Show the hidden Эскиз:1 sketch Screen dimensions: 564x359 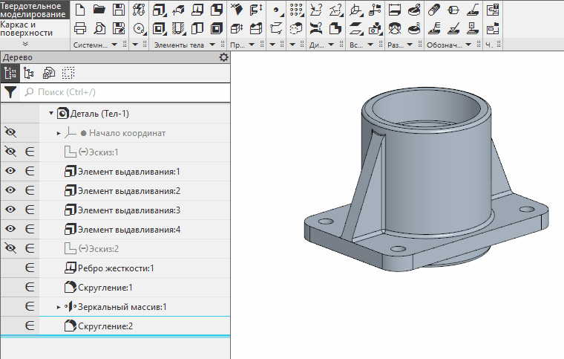10,152
